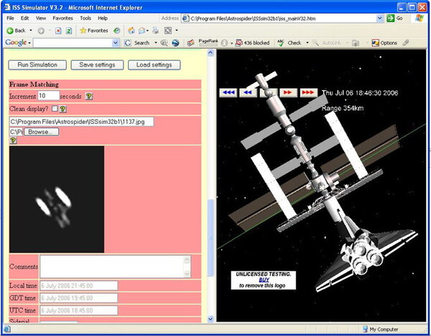
Task: Step back with the blue double-arrow button
Action: pyautogui.click(x=249, y=92)
